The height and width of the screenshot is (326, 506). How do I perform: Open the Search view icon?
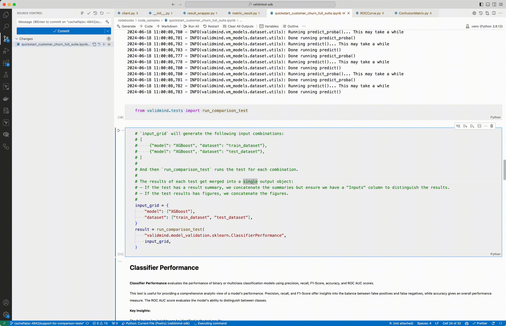6,27
